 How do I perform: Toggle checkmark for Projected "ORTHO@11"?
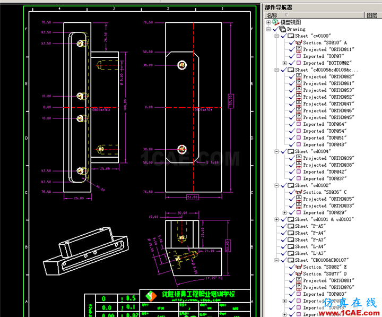click(292, 49)
